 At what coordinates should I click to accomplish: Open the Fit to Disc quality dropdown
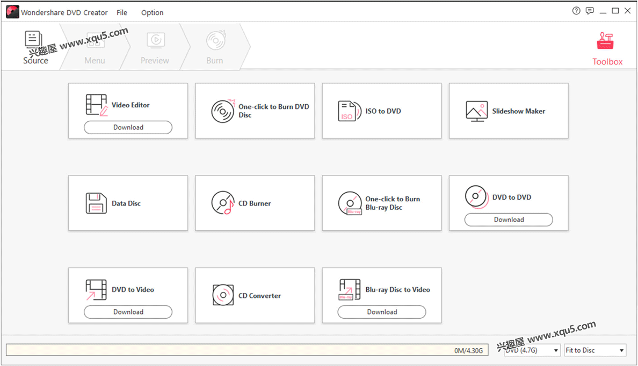coord(595,350)
